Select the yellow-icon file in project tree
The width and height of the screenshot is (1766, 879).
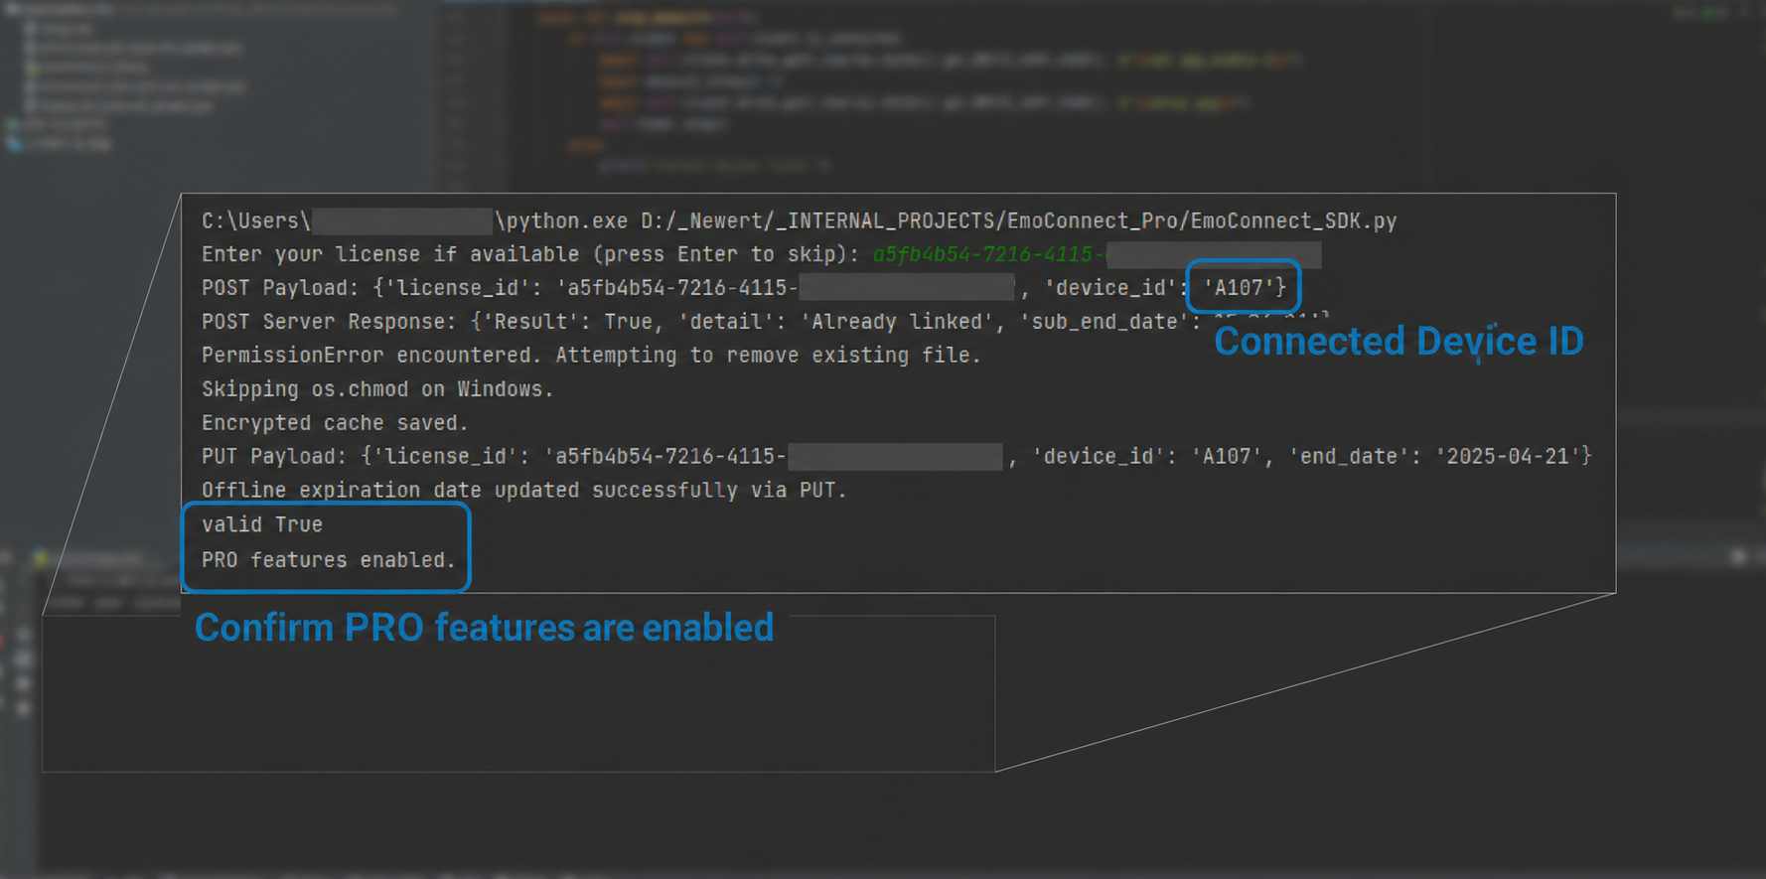(x=89, y=68)
